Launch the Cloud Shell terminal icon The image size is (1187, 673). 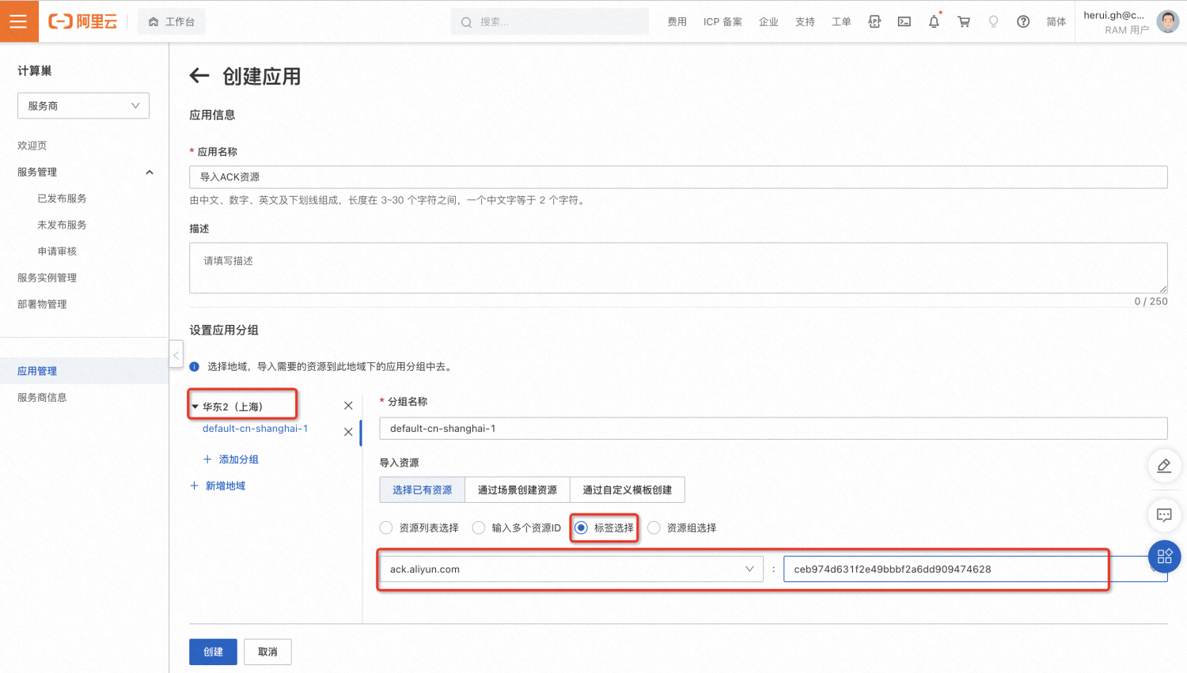tap(904, 21)
